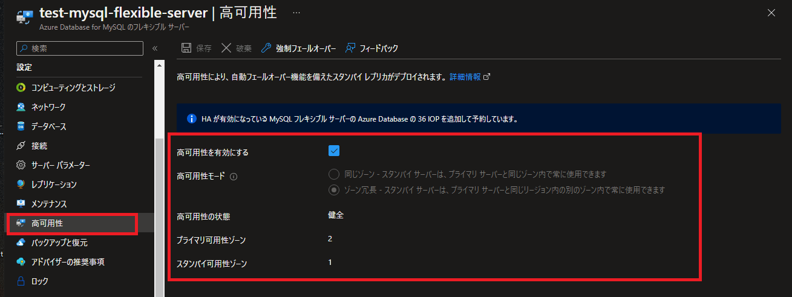Open the データベース menu item

(49, 126)
